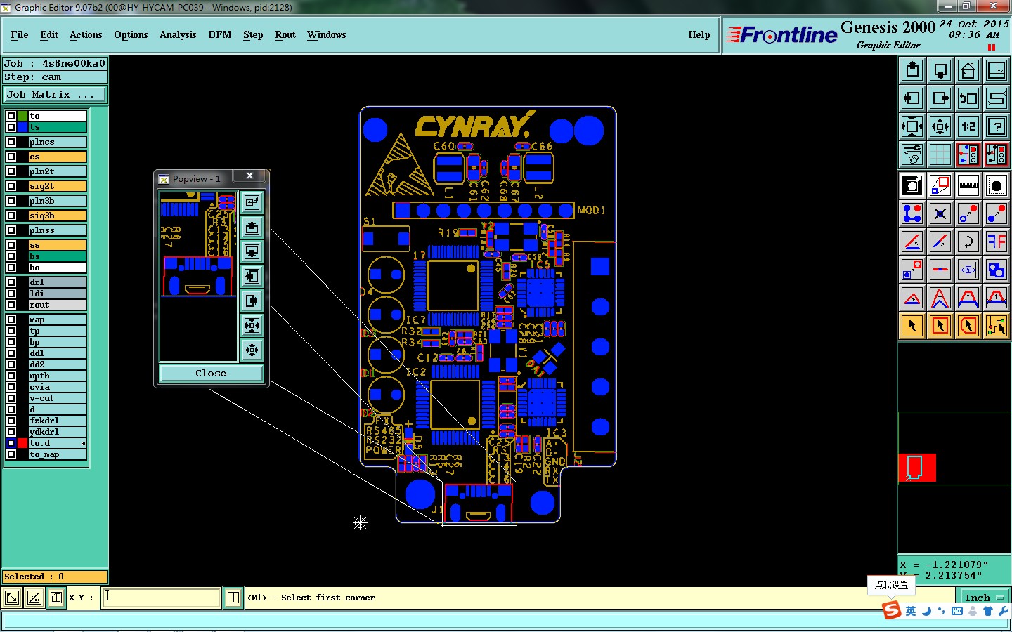This screenshot has height=632, width=1012.
Task: Select the net arrow selection tool
Action: click(997, 326)
